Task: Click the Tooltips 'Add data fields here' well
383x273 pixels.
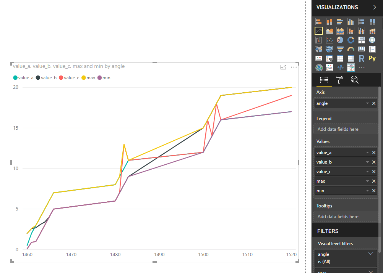Action: (346, 217)
